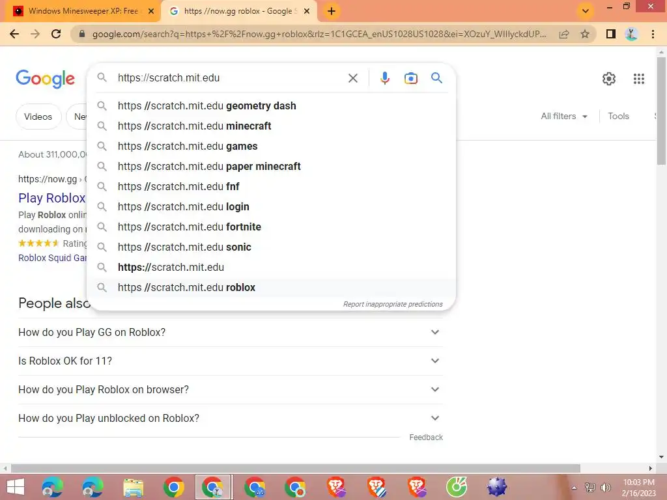The width and height of the screenshot is (667, 500).
Task: Open tab search dropdown arrow
Action: pos(586,11)
